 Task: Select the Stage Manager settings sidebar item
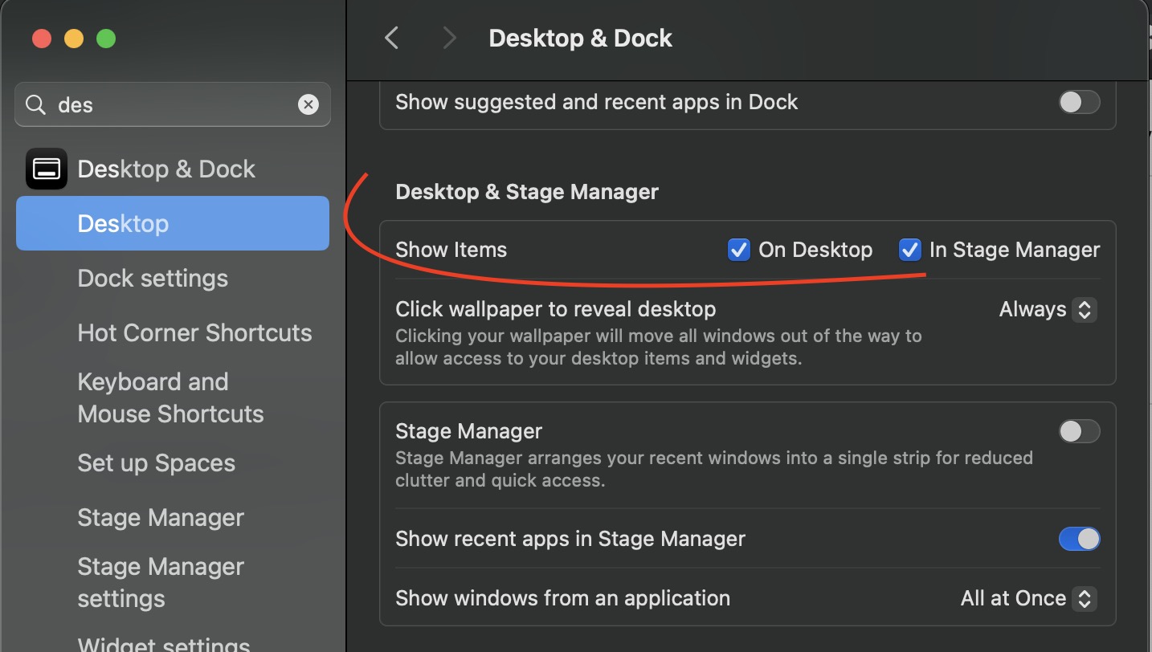click(161, 582)
